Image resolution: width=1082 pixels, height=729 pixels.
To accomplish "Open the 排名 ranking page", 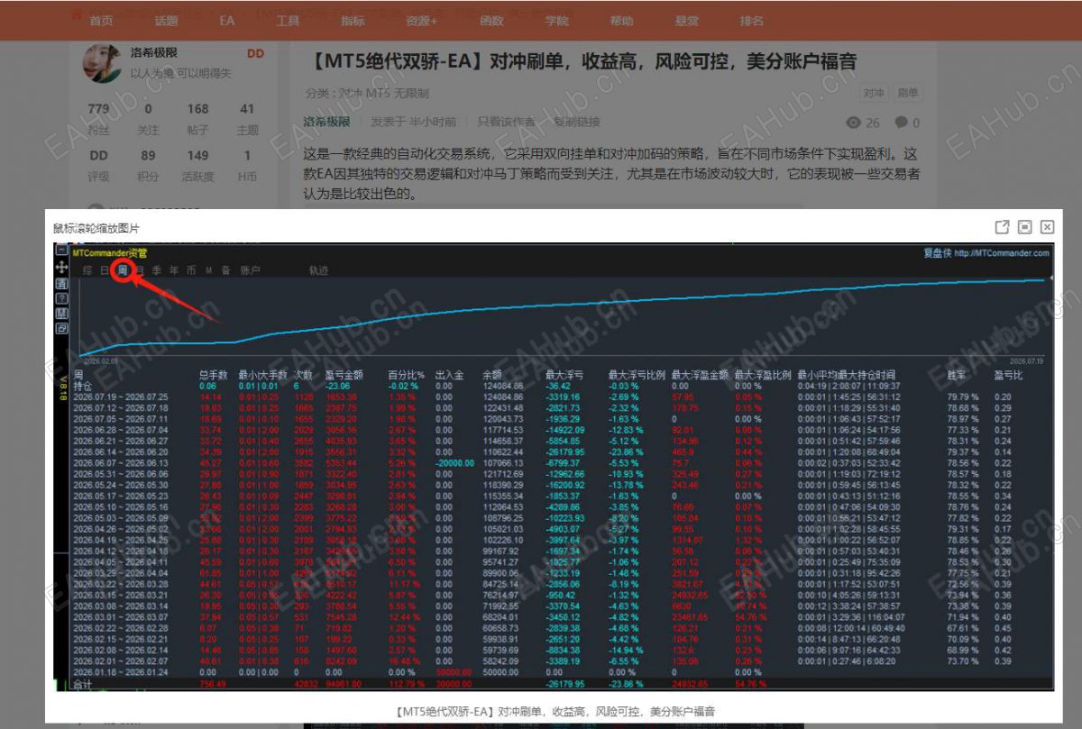I will [751, 21].
